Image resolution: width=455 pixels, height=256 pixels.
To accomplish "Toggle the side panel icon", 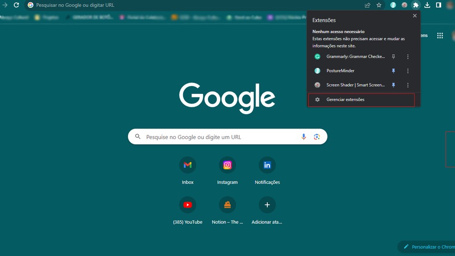I will 438,5.
